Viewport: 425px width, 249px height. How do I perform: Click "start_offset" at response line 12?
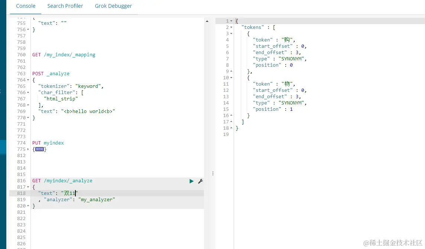point(273,90)
